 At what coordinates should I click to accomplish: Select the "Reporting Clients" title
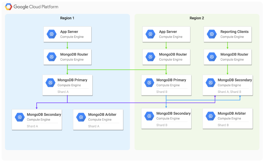coord(234,32)
